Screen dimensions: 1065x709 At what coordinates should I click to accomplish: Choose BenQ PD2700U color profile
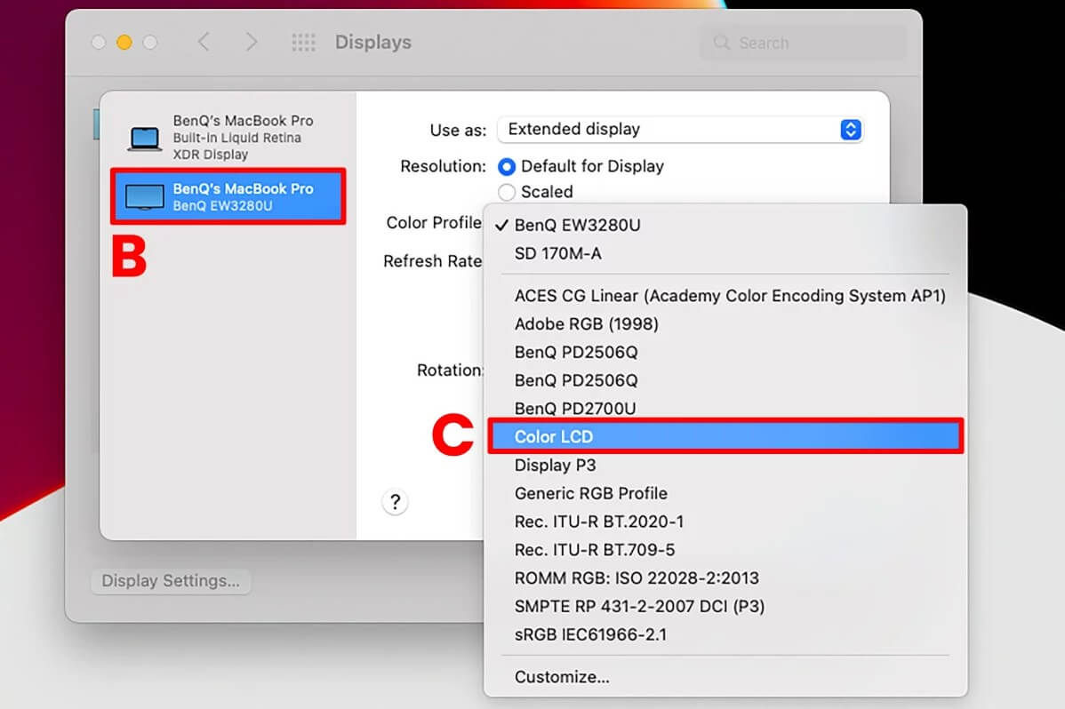[x=725, y=408]
